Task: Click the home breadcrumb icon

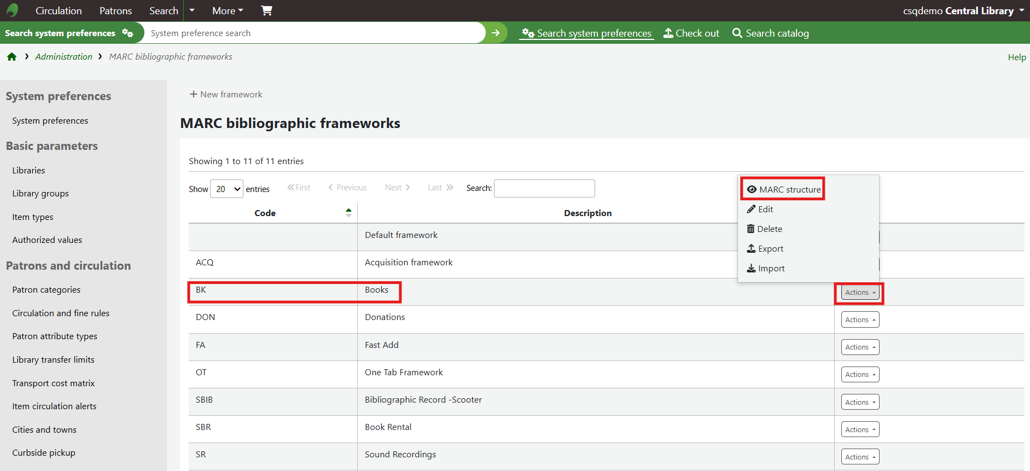Action: [11, 57]
